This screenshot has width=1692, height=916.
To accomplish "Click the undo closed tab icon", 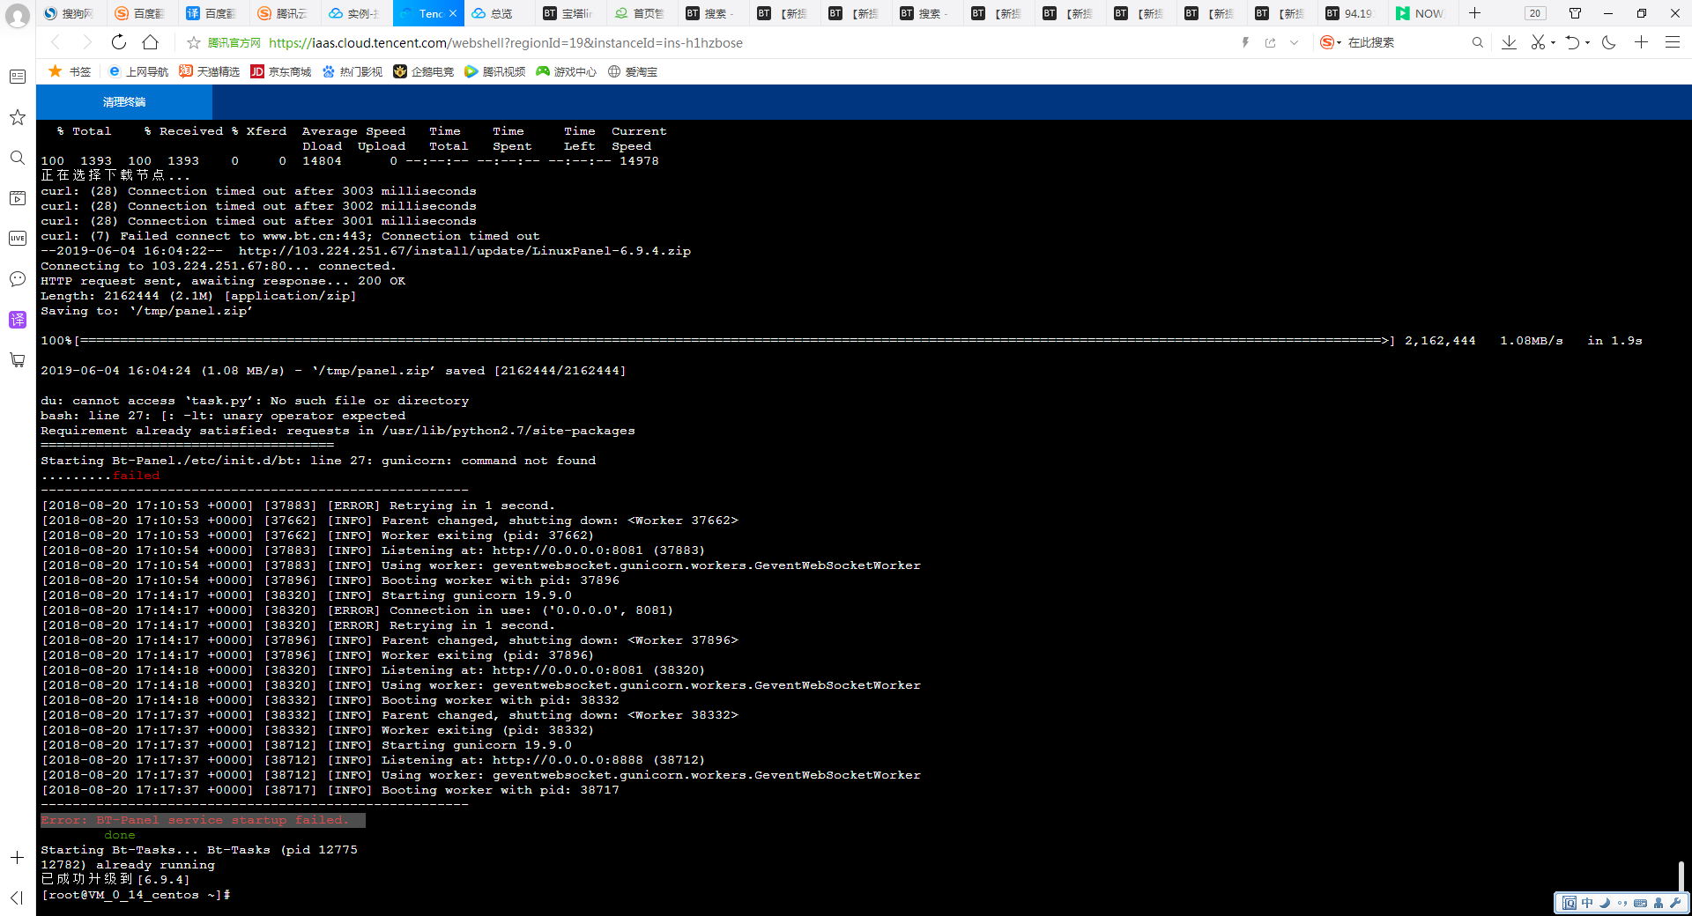I will click(x=1573, y=42).
